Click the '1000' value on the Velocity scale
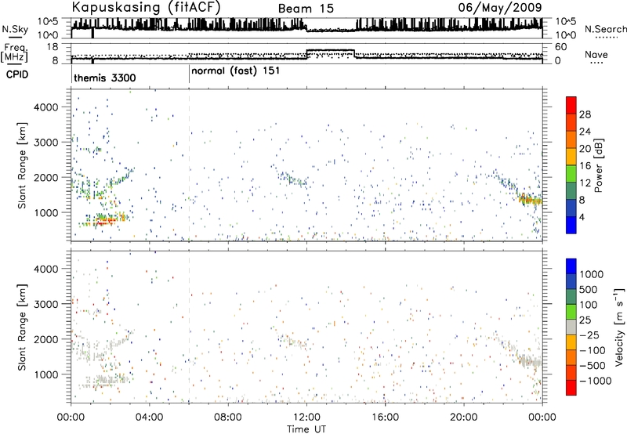 click(592, 274)
